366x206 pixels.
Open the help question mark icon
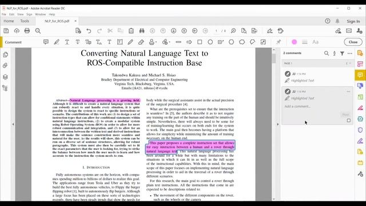328,21
